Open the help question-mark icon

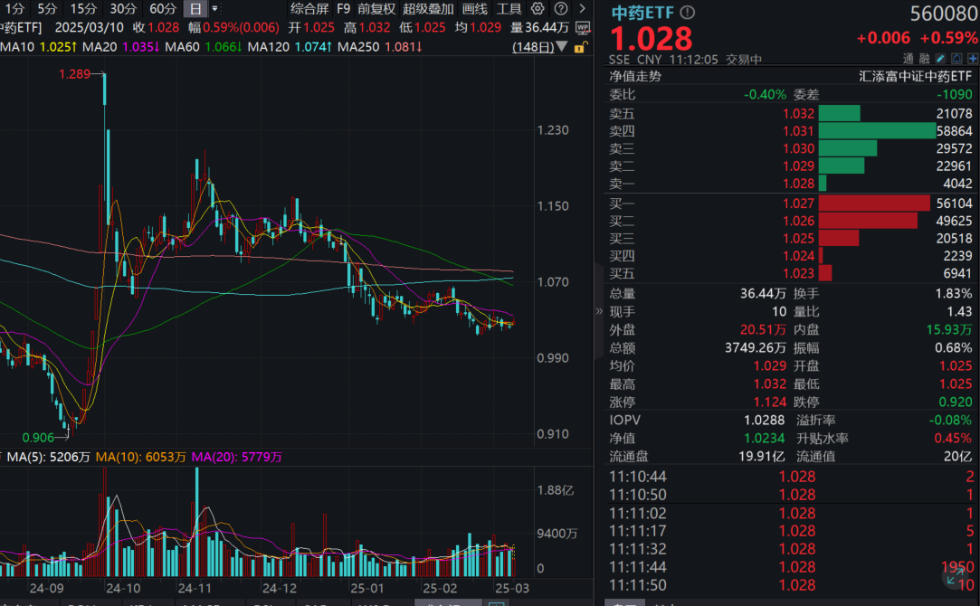coord(561,8)
